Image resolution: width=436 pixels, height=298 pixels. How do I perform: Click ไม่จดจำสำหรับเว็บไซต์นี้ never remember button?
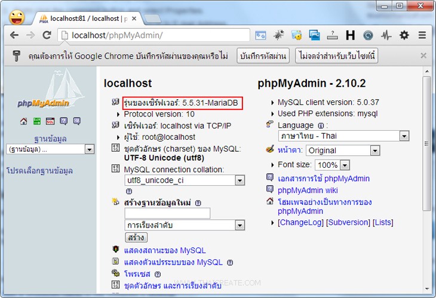click(x=336, y=56)
